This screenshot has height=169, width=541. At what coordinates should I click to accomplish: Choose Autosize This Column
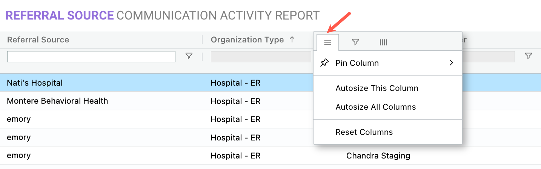coord(377,88)
